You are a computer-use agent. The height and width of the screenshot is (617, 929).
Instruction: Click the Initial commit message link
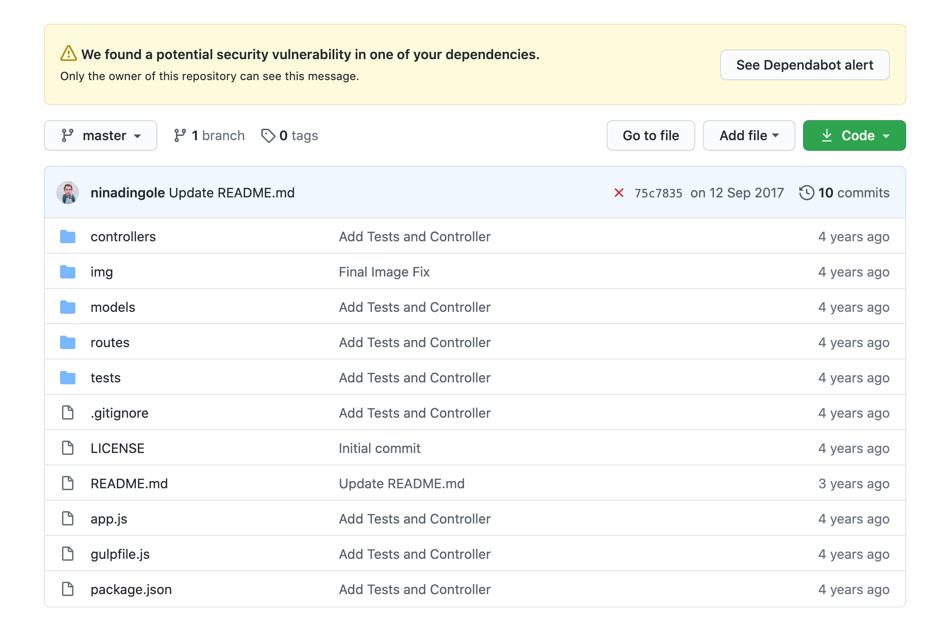[380, 448]
